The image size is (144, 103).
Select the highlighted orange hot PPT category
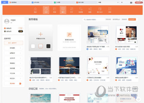point(14,43)
